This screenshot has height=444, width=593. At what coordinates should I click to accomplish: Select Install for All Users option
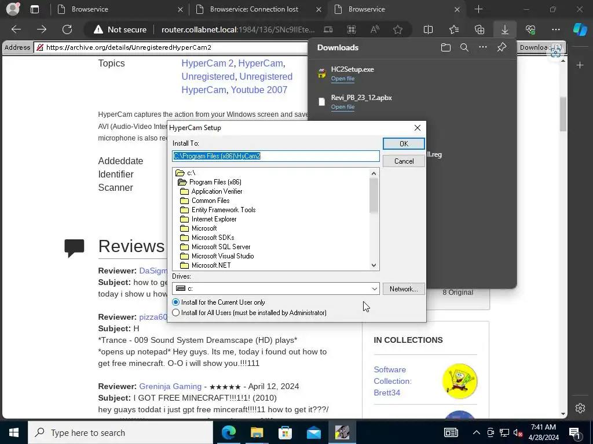[249, 313]
